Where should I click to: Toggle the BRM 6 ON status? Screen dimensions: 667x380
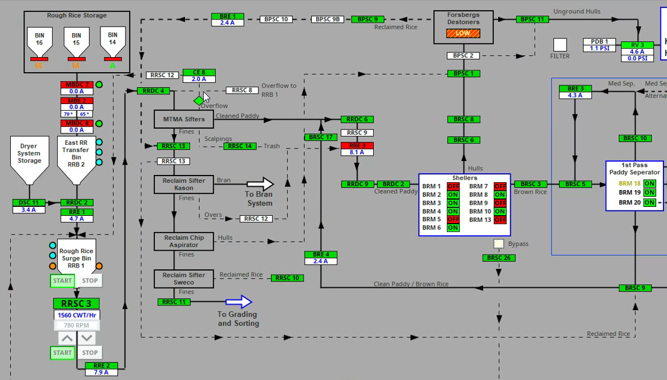(x=453, y=228)
